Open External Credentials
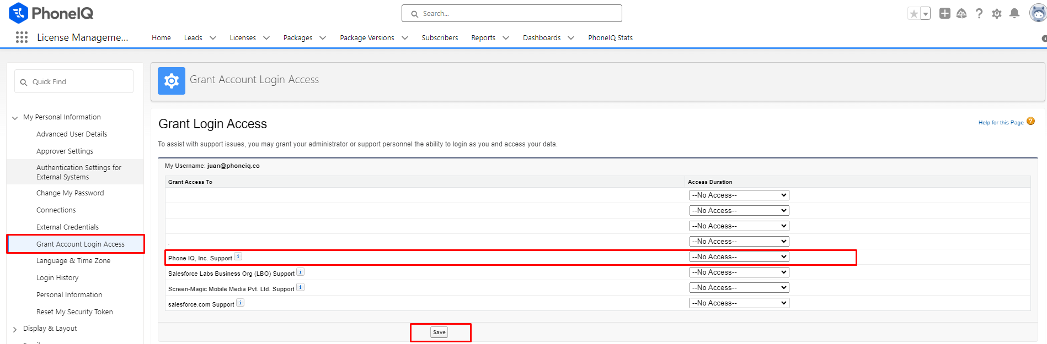The height and width of the screenshot is (344, 1047). 67,227
